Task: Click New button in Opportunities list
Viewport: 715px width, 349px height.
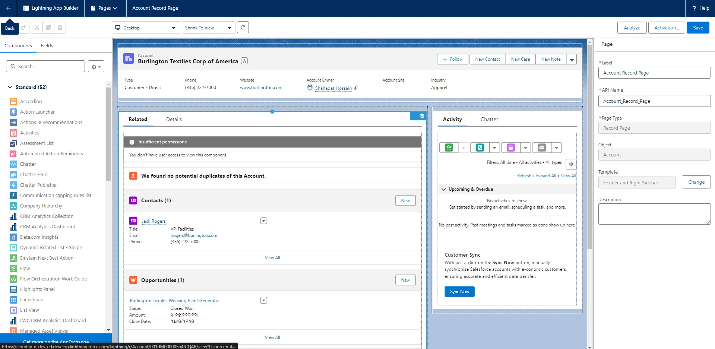Action: (405, 280)
